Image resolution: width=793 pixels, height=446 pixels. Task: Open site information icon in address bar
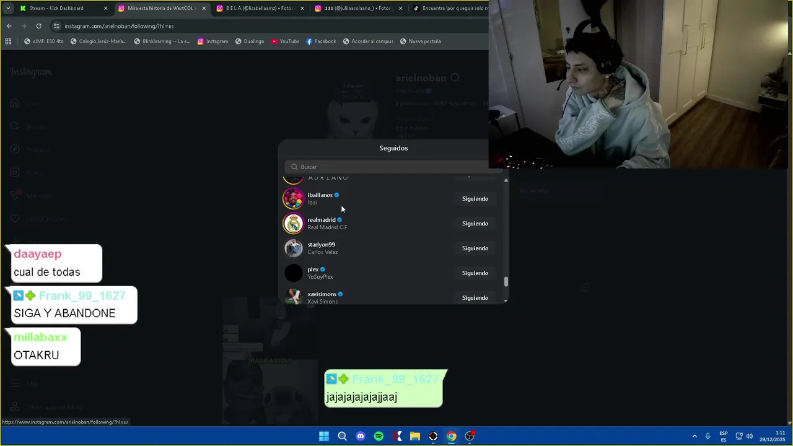pos(56,26)
